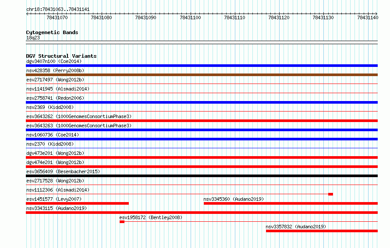Click the blue bar under esv2758741
390x248 pixels.
[202, 102]
